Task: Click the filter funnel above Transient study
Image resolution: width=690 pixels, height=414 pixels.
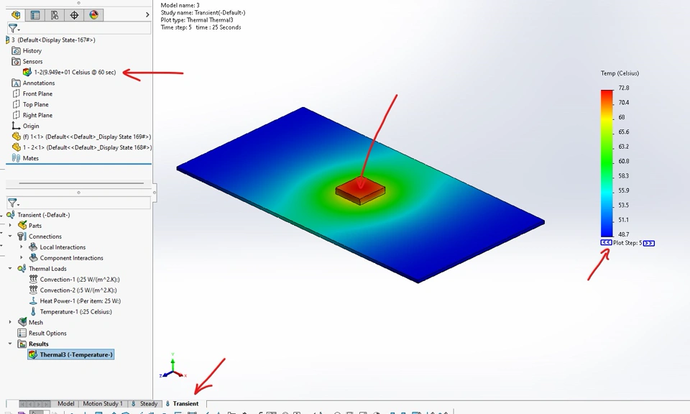Action: tap(13, 203)
